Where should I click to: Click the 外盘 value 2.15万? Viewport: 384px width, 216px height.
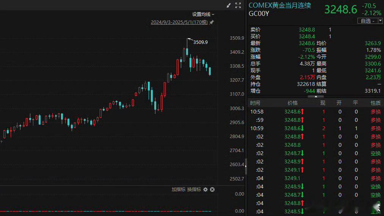tap(307, 77)
